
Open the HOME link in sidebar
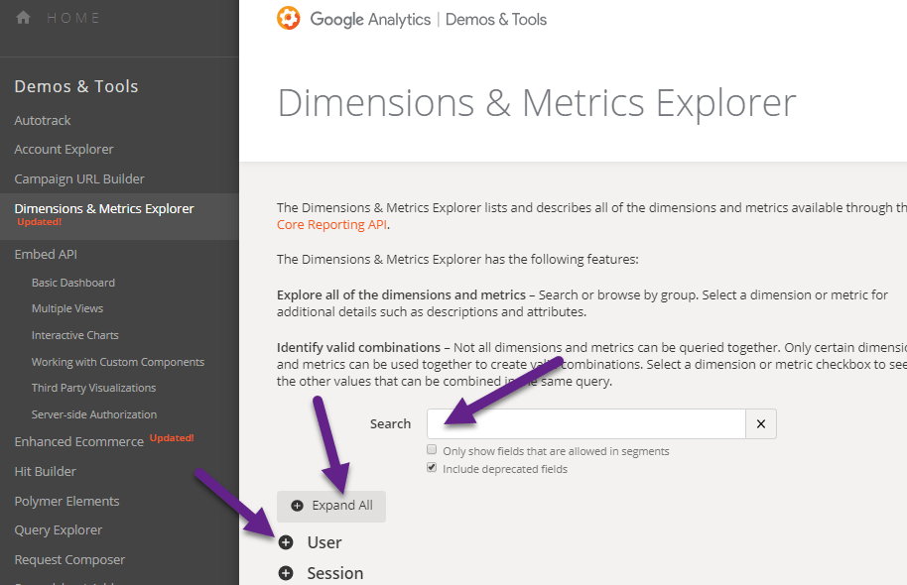tap(73, 18)
